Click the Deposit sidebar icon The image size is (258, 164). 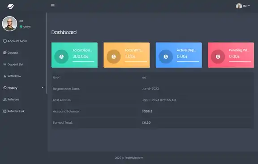click(5, 53)
